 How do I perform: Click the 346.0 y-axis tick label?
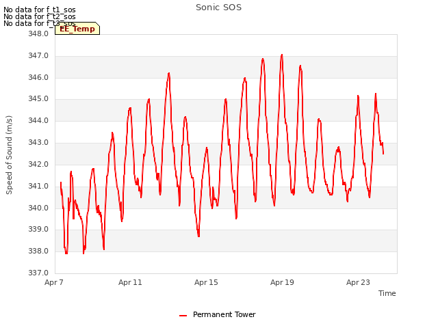[38, 77]
